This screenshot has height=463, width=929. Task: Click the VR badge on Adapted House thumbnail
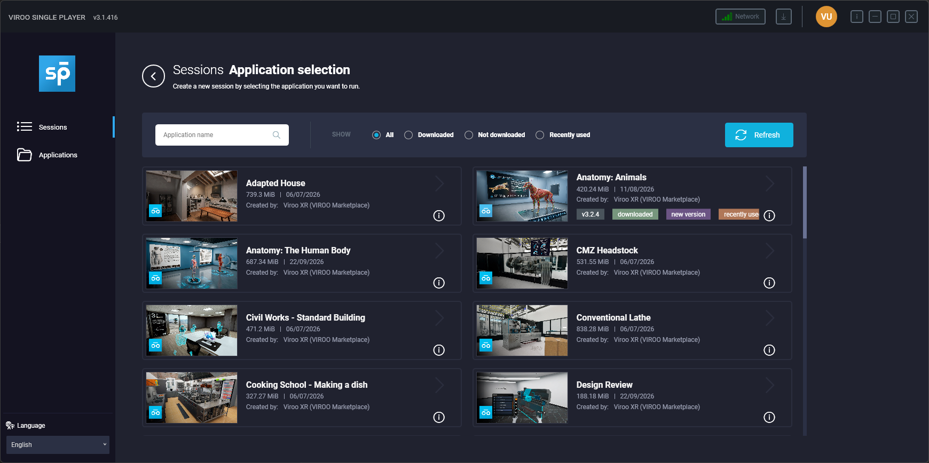155,211
